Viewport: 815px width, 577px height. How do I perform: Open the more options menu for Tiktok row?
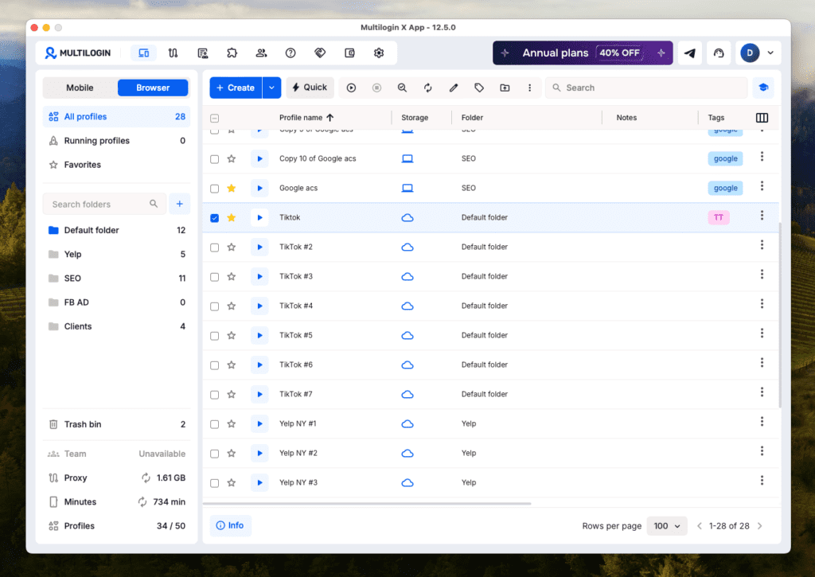click(x=762, y=215)
